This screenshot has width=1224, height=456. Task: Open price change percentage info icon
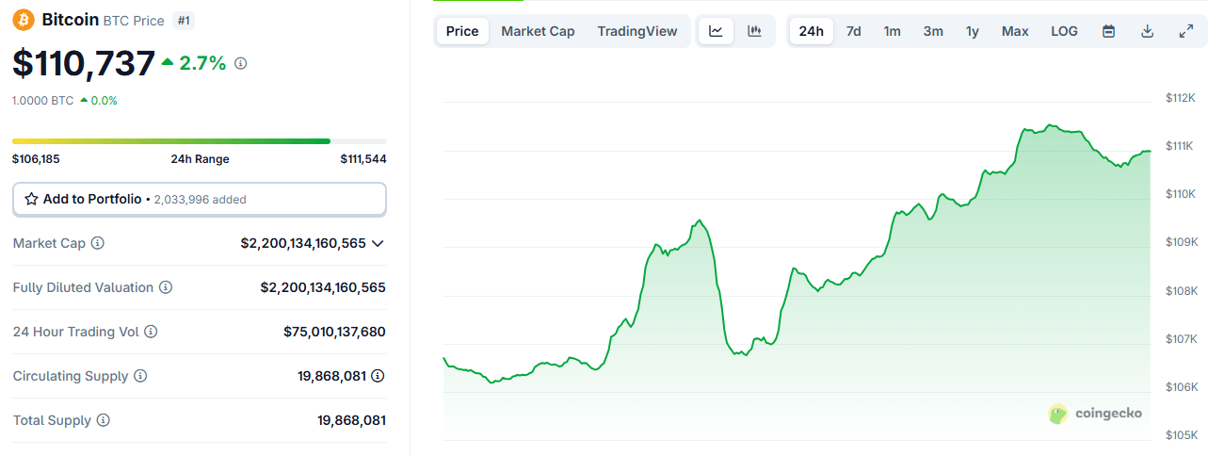click(x=241, y=63)
